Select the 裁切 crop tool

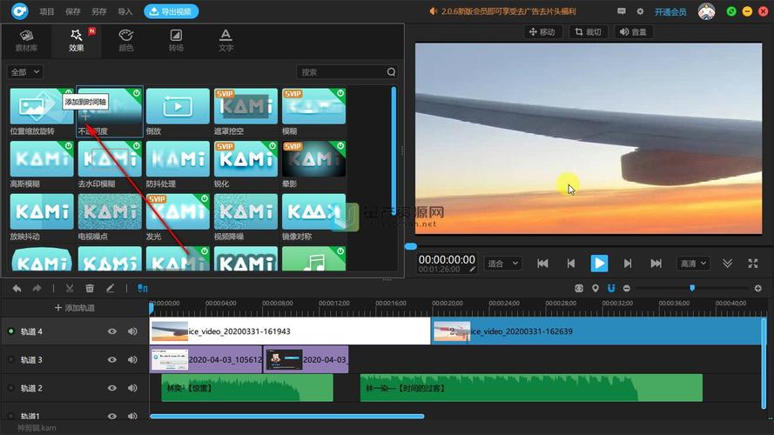(x=588, y=32)
